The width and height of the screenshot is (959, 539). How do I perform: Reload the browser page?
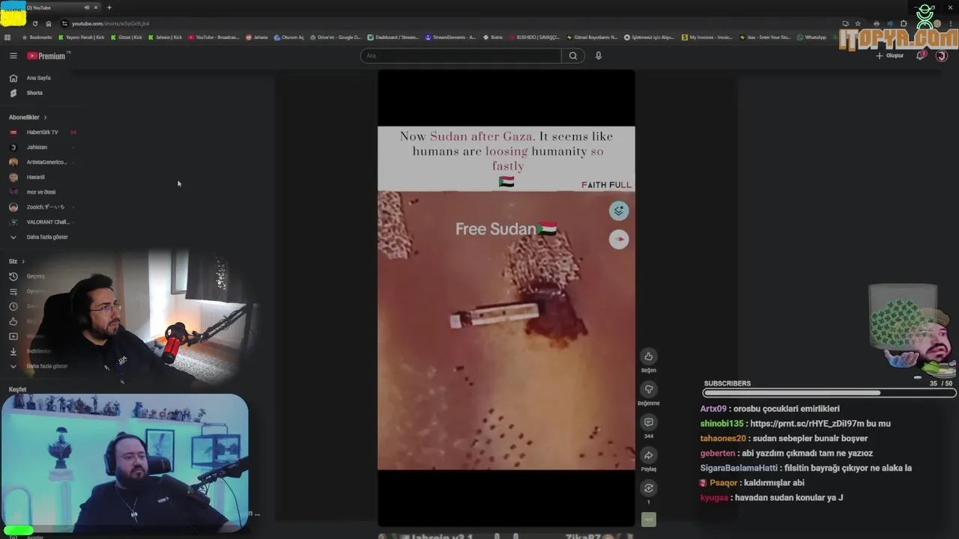pos(34,24)
